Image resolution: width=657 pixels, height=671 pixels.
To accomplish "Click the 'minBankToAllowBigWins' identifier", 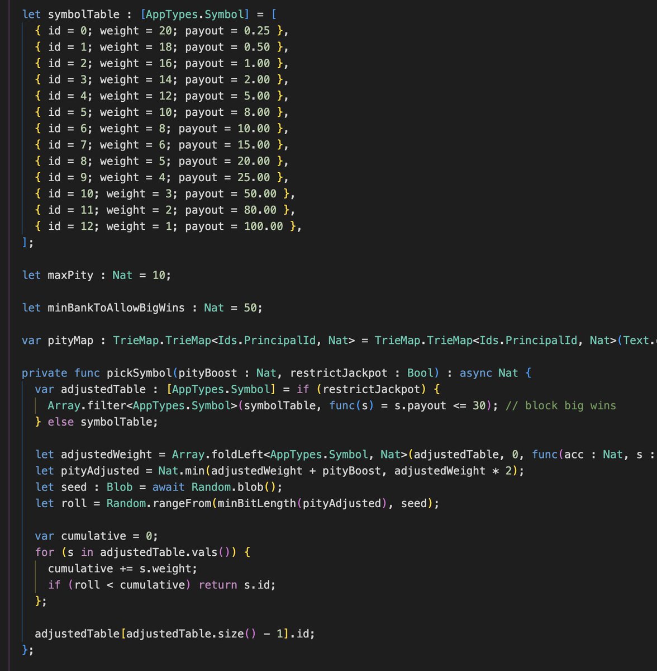I will click(x=116, y=308).
